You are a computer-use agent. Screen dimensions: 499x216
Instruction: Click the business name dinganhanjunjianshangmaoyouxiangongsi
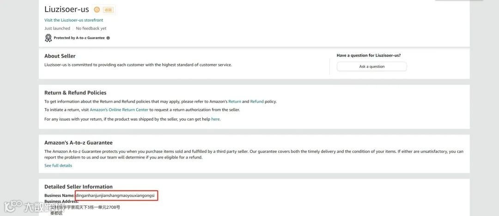pos(115,196)
